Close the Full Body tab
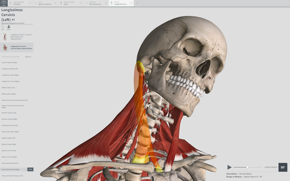 [30, 3]
